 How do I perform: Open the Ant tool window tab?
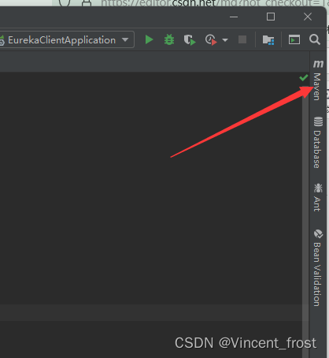pyautogui.click(x=318, y=197)
